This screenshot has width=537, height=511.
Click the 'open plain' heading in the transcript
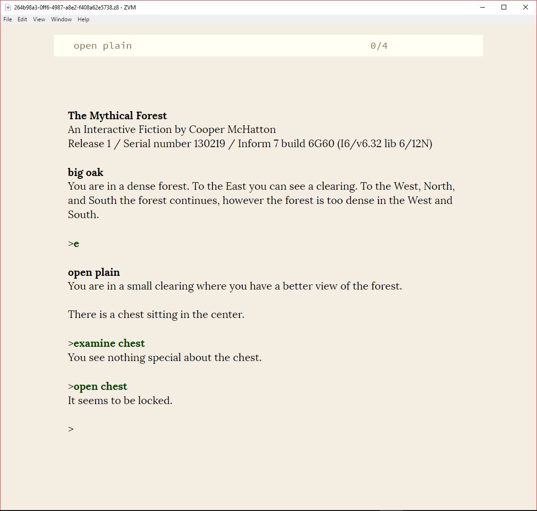pyautogui.click(x=94, y=273)
